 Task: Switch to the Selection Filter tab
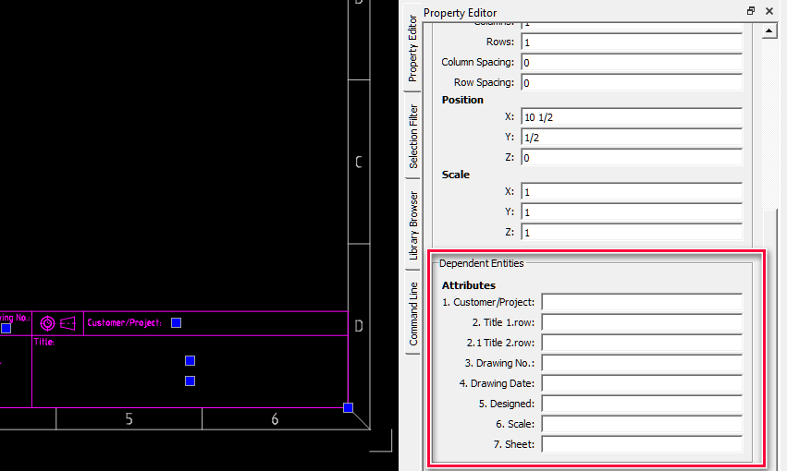tap(412, 136)
